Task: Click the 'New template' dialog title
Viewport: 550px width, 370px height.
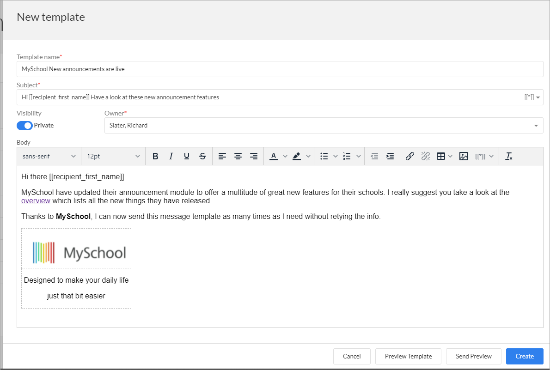Action: [51, 17]
